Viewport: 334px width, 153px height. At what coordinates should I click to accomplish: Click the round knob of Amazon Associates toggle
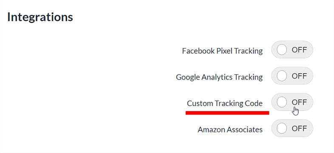282,128
